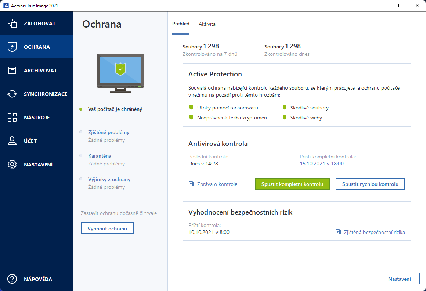The image size is (426, 291).
Task: Open the Karanténa link
Action: pos(100,156)
